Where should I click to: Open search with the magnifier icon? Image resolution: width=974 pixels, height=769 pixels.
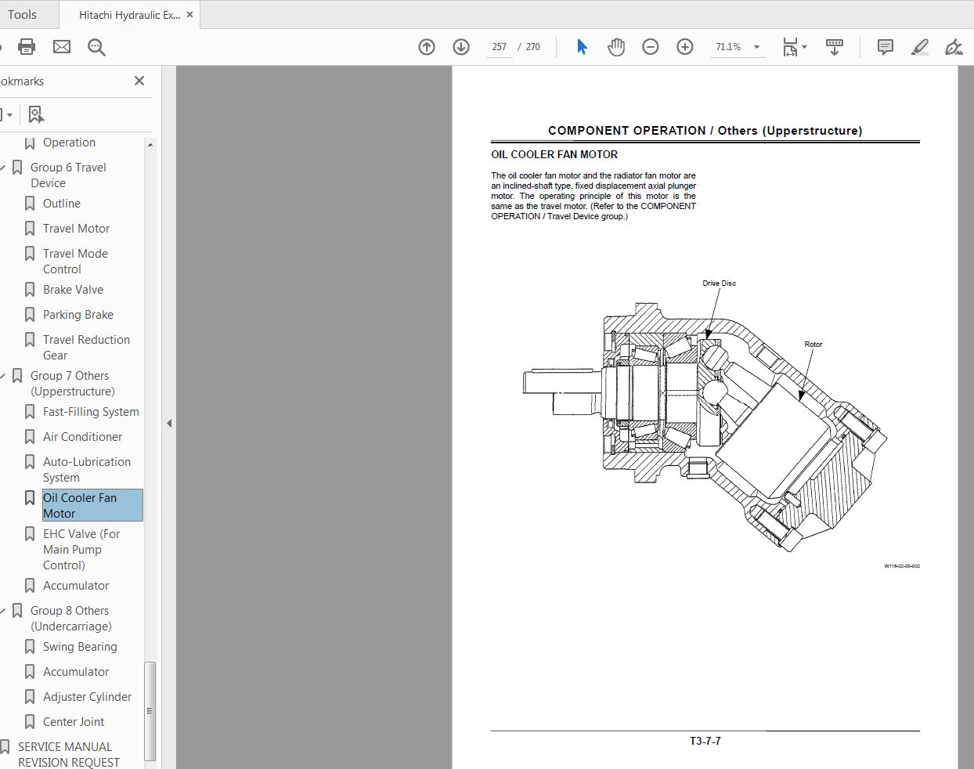tap(96, 47)
